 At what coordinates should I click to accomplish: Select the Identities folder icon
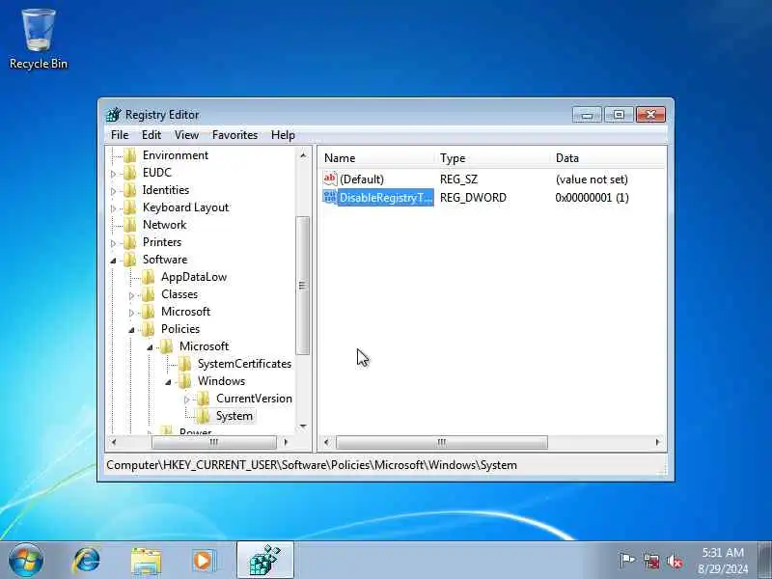pyautogui.click(x=130, y=190)
